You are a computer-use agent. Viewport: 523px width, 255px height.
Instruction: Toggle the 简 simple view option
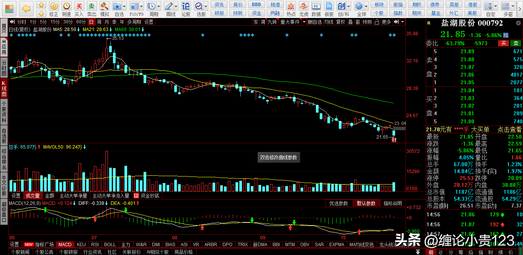pyautogui.click(x=263, y=22)
